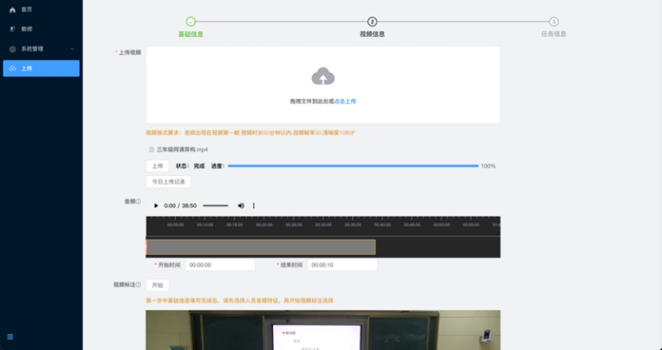The height and width of the screenshot is (350, 662).
Task: Go to the 任务信息 step
Action: pyautogui.click(x=553, y=22)
